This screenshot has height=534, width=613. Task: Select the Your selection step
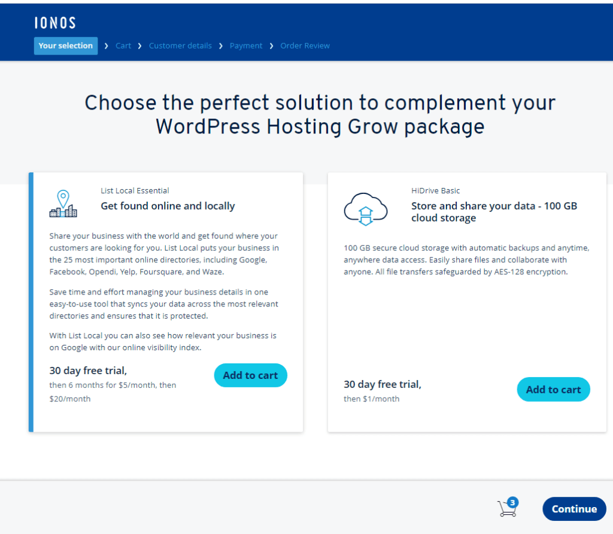tap(66, 46)
